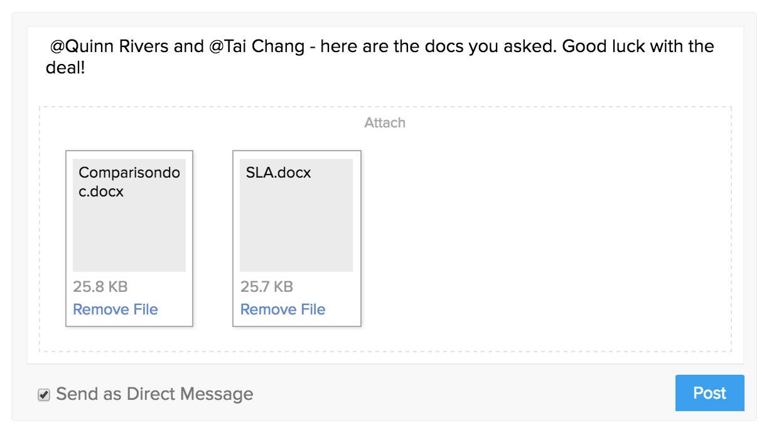
Task: Remove the SLA.docx attached file
Action: click(x=282, y=309)
